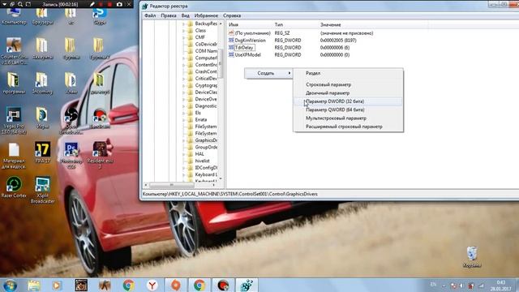
Task: Pick Строковый параметр in the create submenu
Action: (348, 84)
